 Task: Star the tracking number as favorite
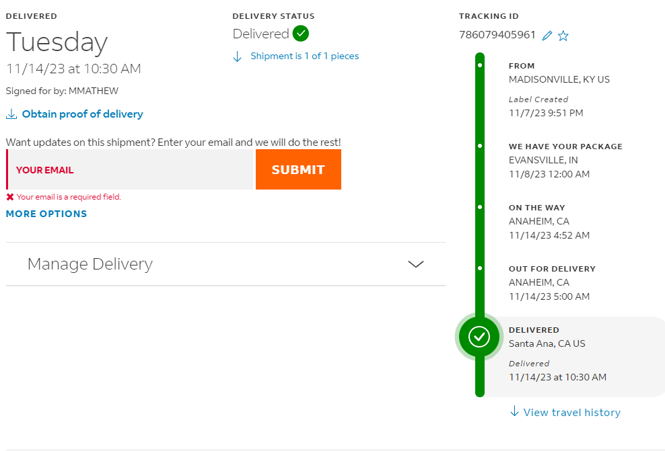(x=563, y=36)
